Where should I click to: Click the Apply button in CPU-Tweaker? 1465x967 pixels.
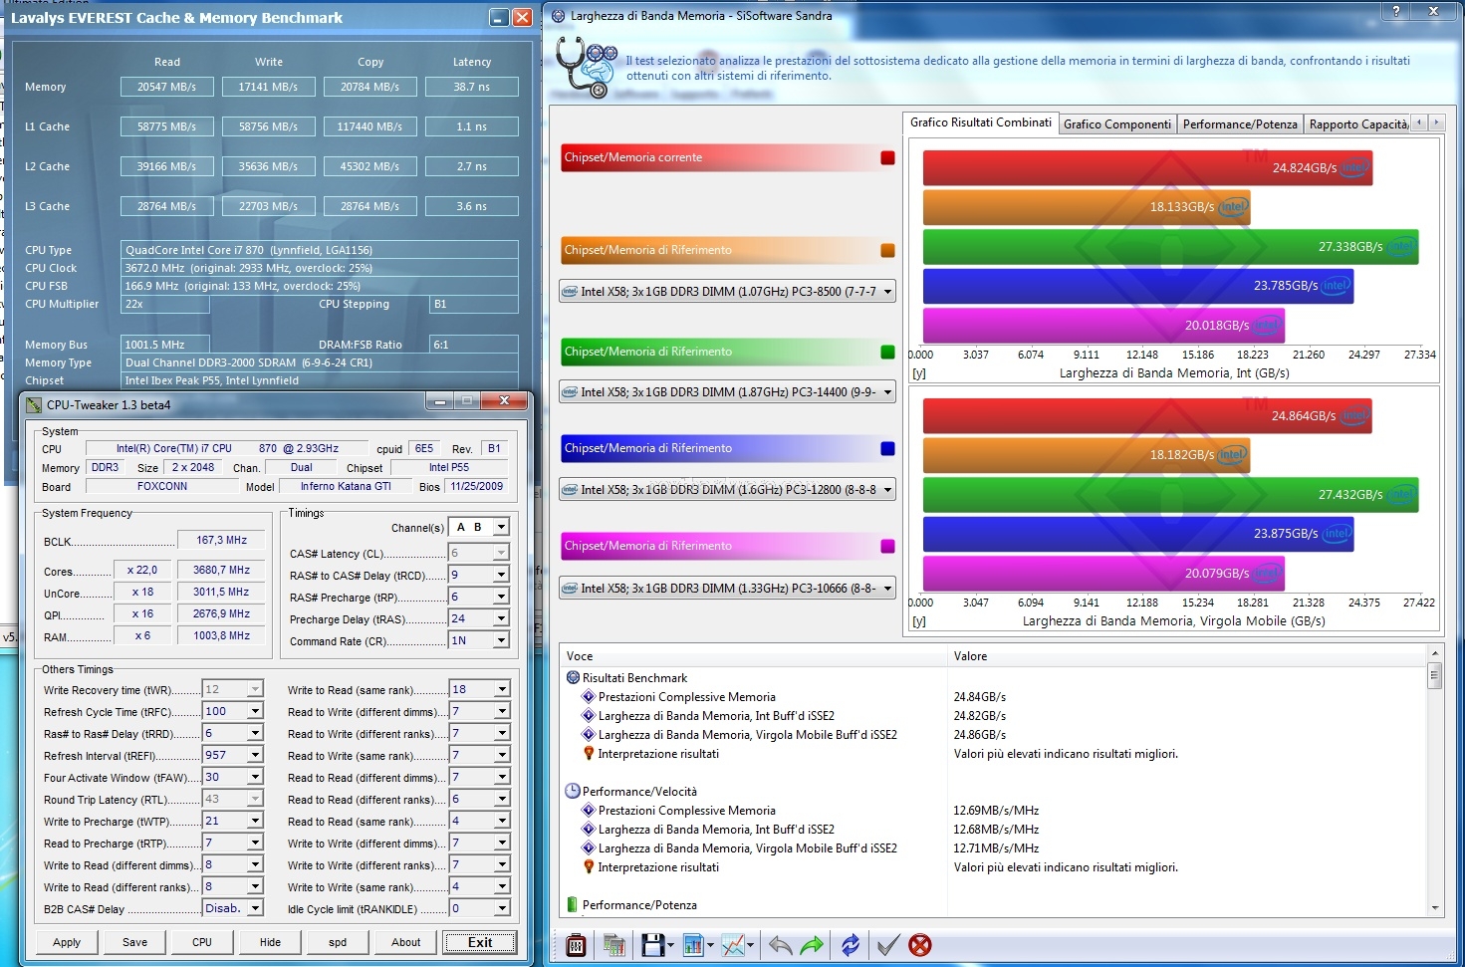tap(67, 942)
